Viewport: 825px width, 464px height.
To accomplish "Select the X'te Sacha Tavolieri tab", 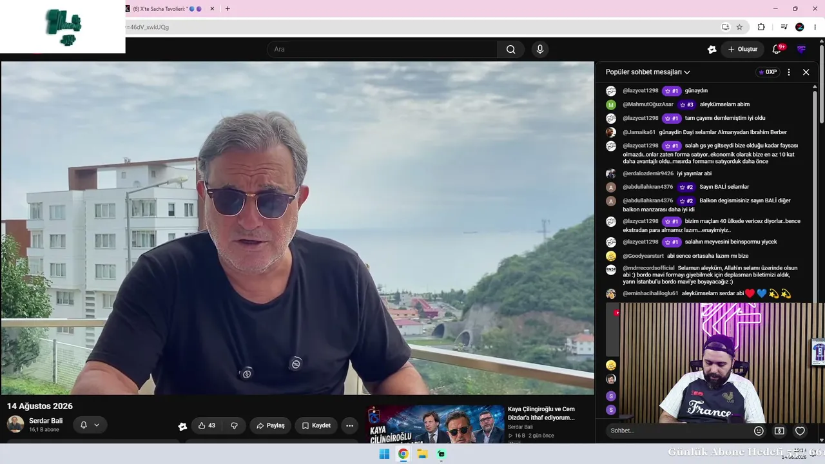I will (169, 9).
